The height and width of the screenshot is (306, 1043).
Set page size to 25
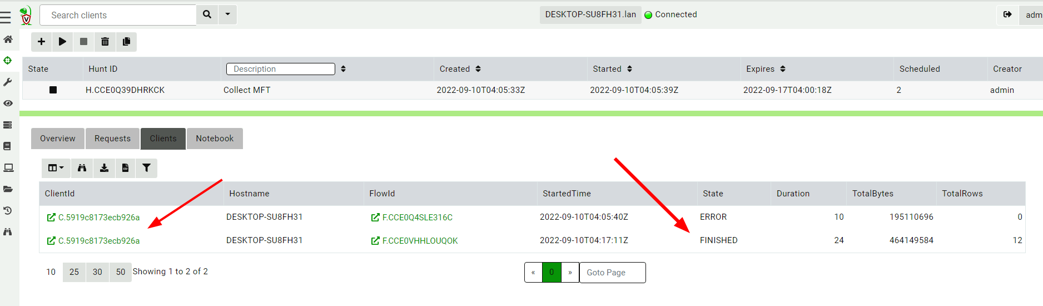point(74,272)
